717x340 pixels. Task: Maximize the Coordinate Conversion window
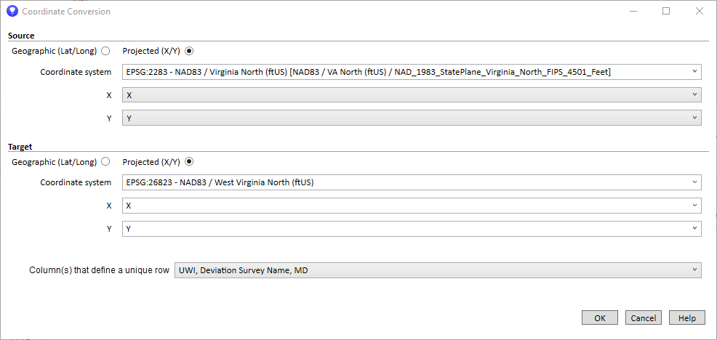tap(666, 12)
